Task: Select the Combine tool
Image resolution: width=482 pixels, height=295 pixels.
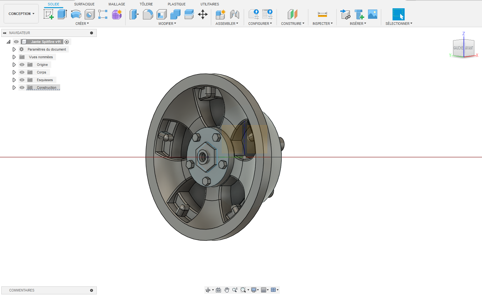Action: (x=175, y=14)
